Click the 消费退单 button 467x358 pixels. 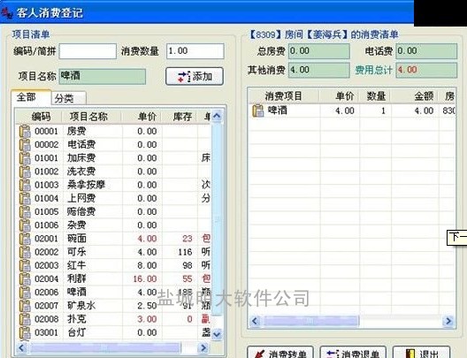(353, 354)
